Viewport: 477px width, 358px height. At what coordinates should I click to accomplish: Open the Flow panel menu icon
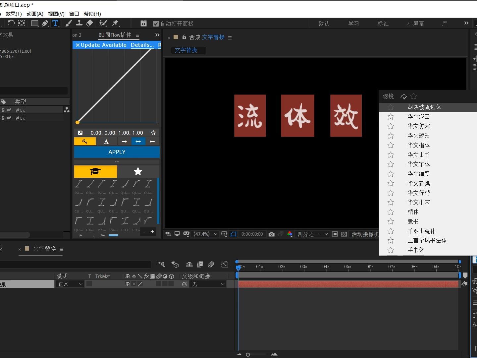[x=137, y=35]
